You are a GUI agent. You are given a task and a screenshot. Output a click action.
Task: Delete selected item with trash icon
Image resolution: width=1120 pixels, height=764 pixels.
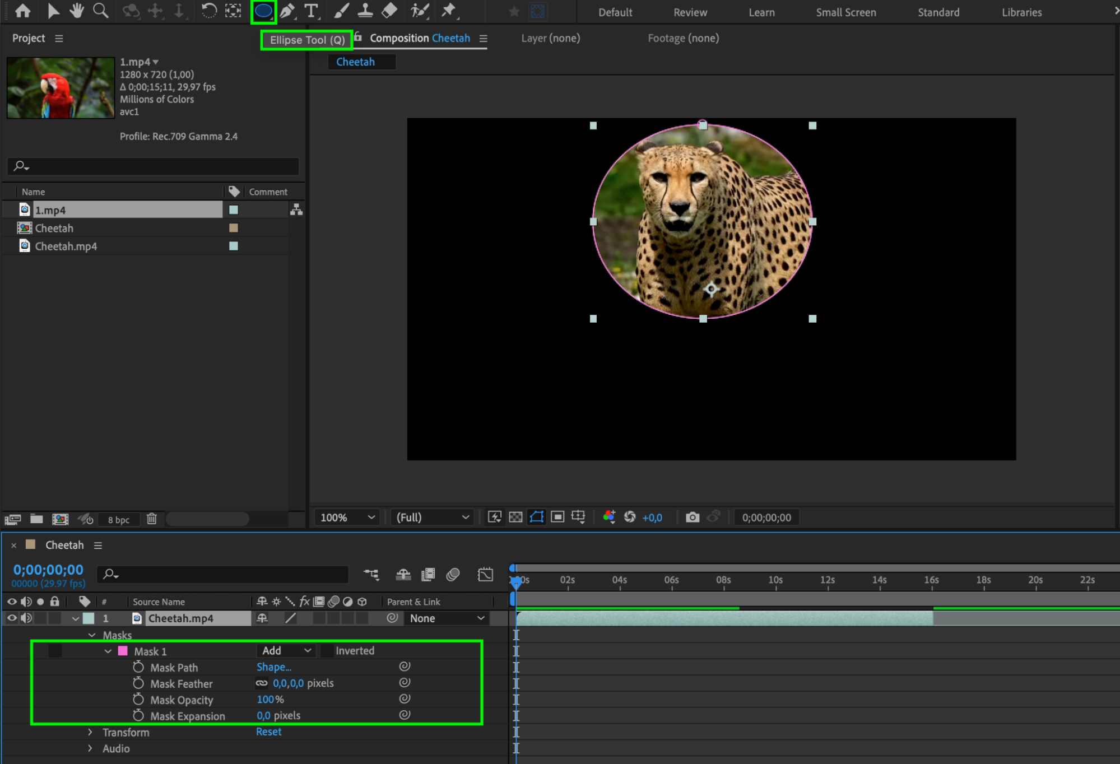coord(152,519)
